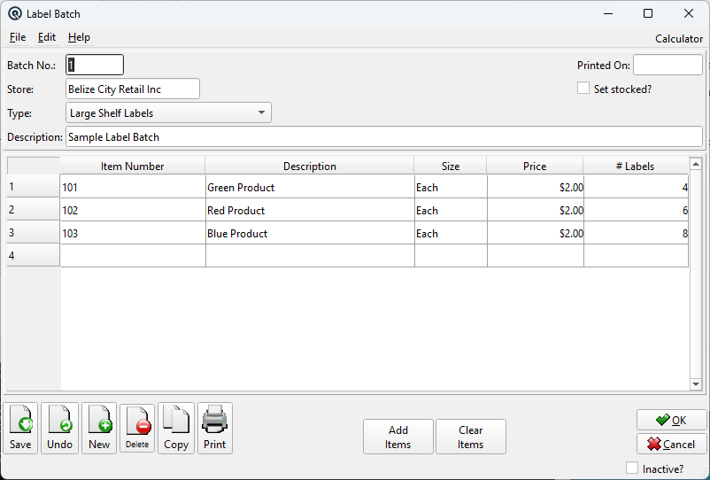Create a batch with New icon
The image size is (710, 480).
pos(99,428)
